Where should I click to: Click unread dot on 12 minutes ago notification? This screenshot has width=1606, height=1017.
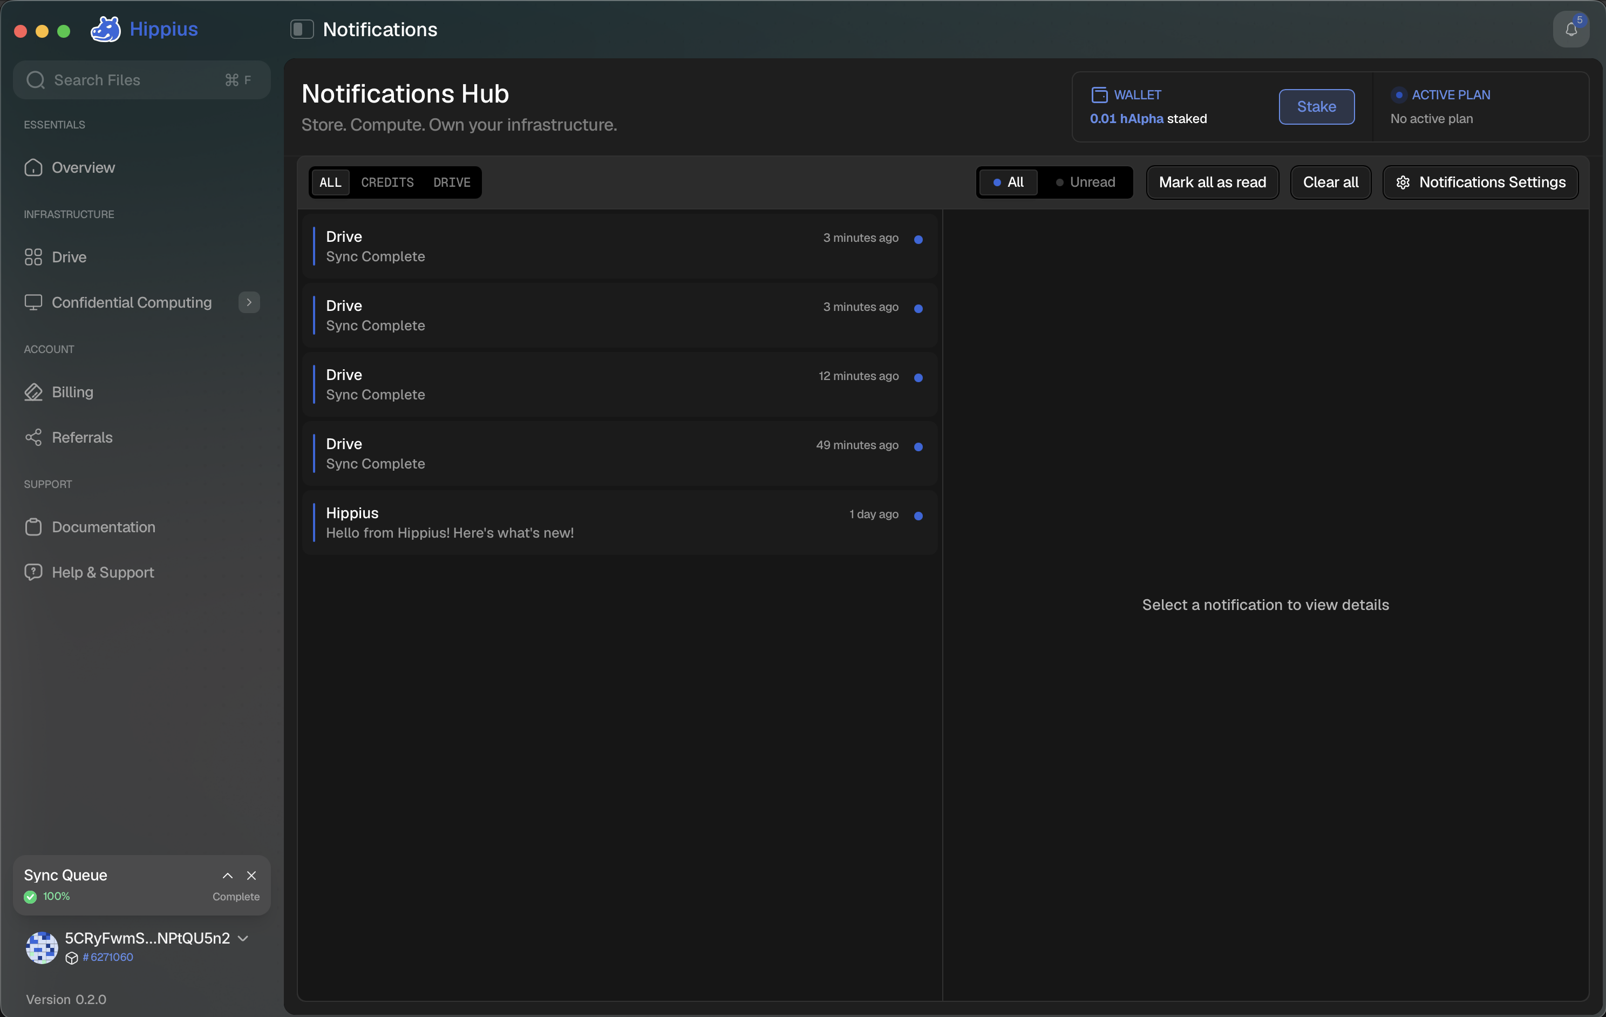pos(918,378)
